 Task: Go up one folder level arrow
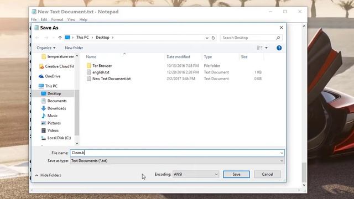click(x=60, y=38)
